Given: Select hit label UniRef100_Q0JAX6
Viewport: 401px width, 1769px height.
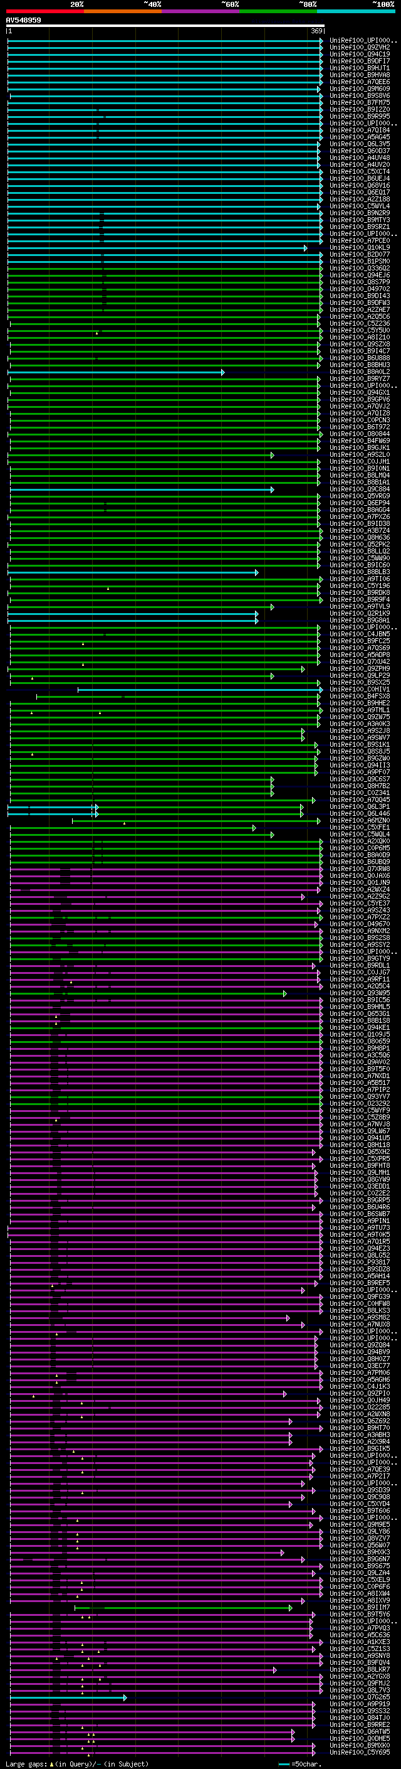Looking at the screenshot, I should 360,876.
